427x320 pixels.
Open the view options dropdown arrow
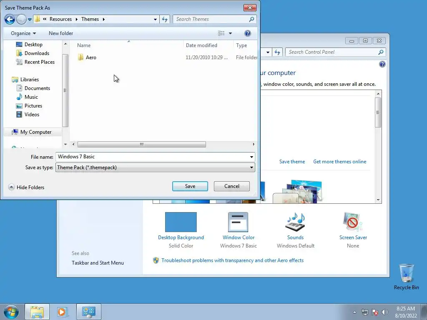click(230, 33)
